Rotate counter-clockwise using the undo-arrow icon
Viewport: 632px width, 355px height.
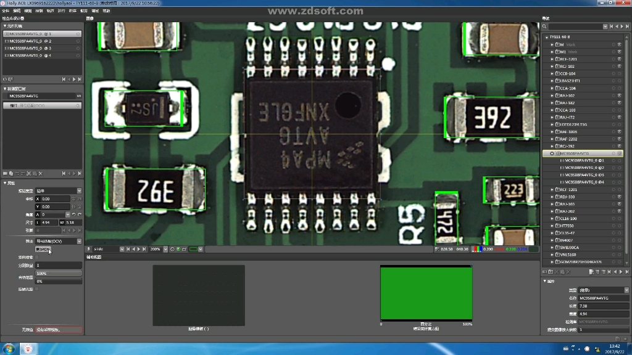click(74, 214)
